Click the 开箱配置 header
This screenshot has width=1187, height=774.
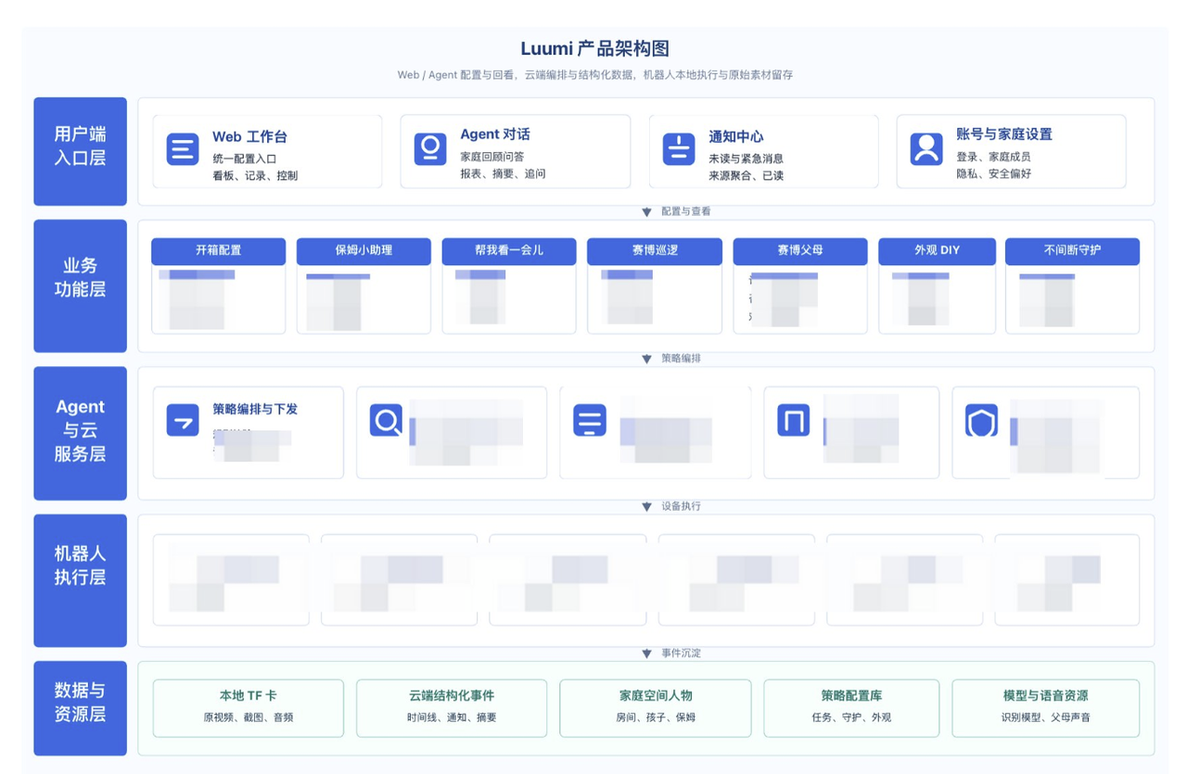click(x=219, y=251)
